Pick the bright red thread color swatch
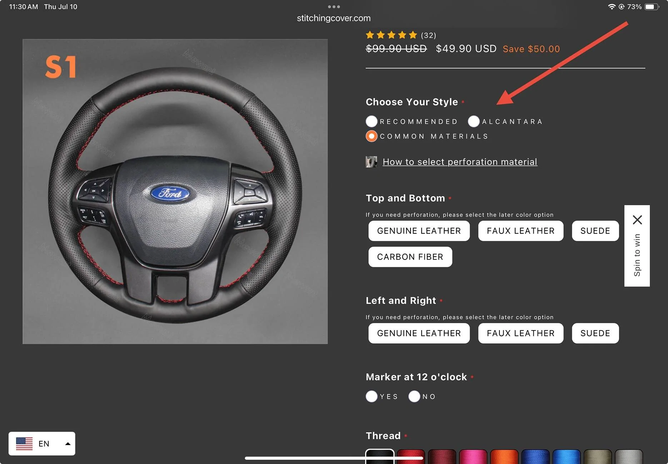Image resolution: width=668 pixels, height=464 pixels. (411, 457)
